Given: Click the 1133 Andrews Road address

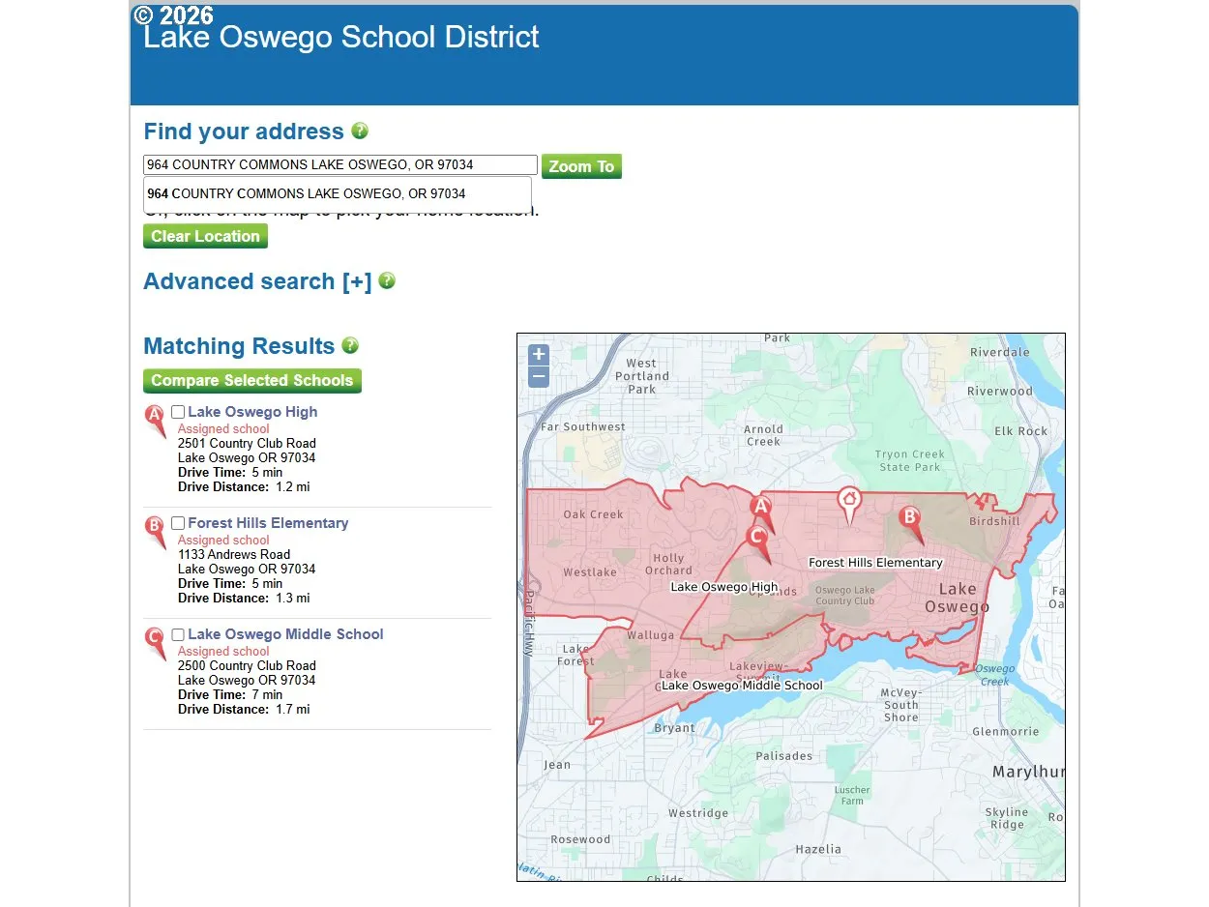Looking at the screenshot, I should (x=234, y=554).
